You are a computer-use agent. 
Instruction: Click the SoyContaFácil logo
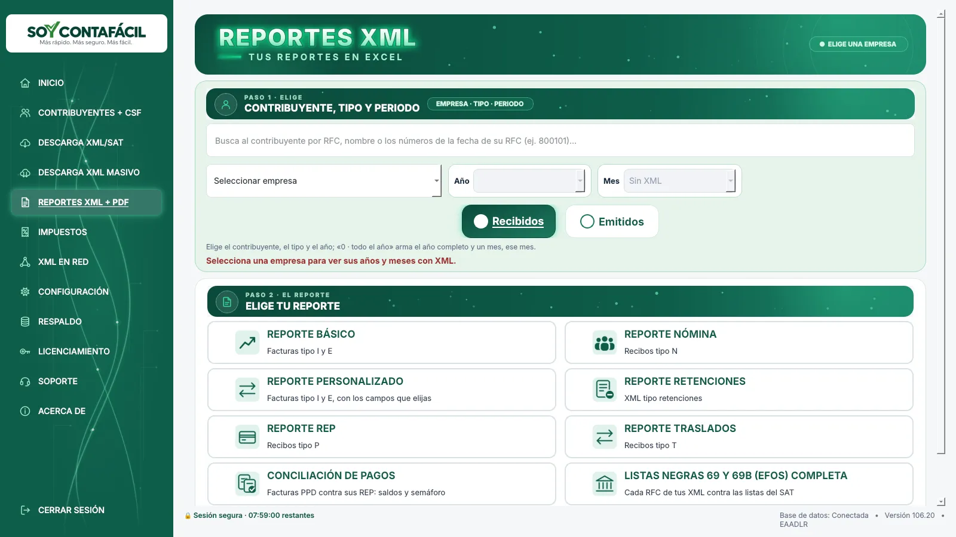click(87, 33)
